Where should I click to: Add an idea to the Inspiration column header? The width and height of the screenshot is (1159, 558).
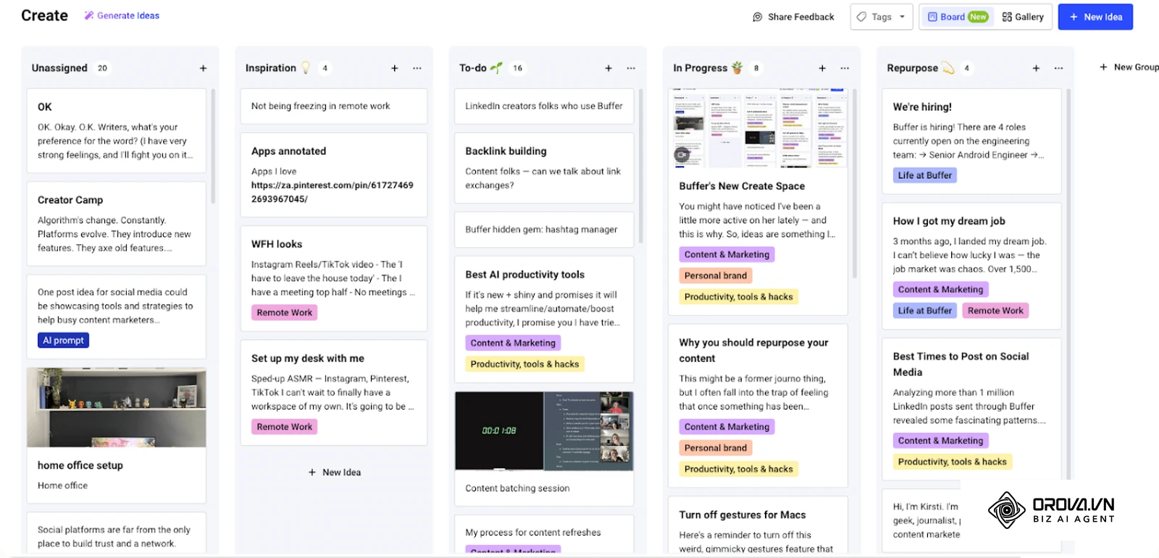(395, 68)
